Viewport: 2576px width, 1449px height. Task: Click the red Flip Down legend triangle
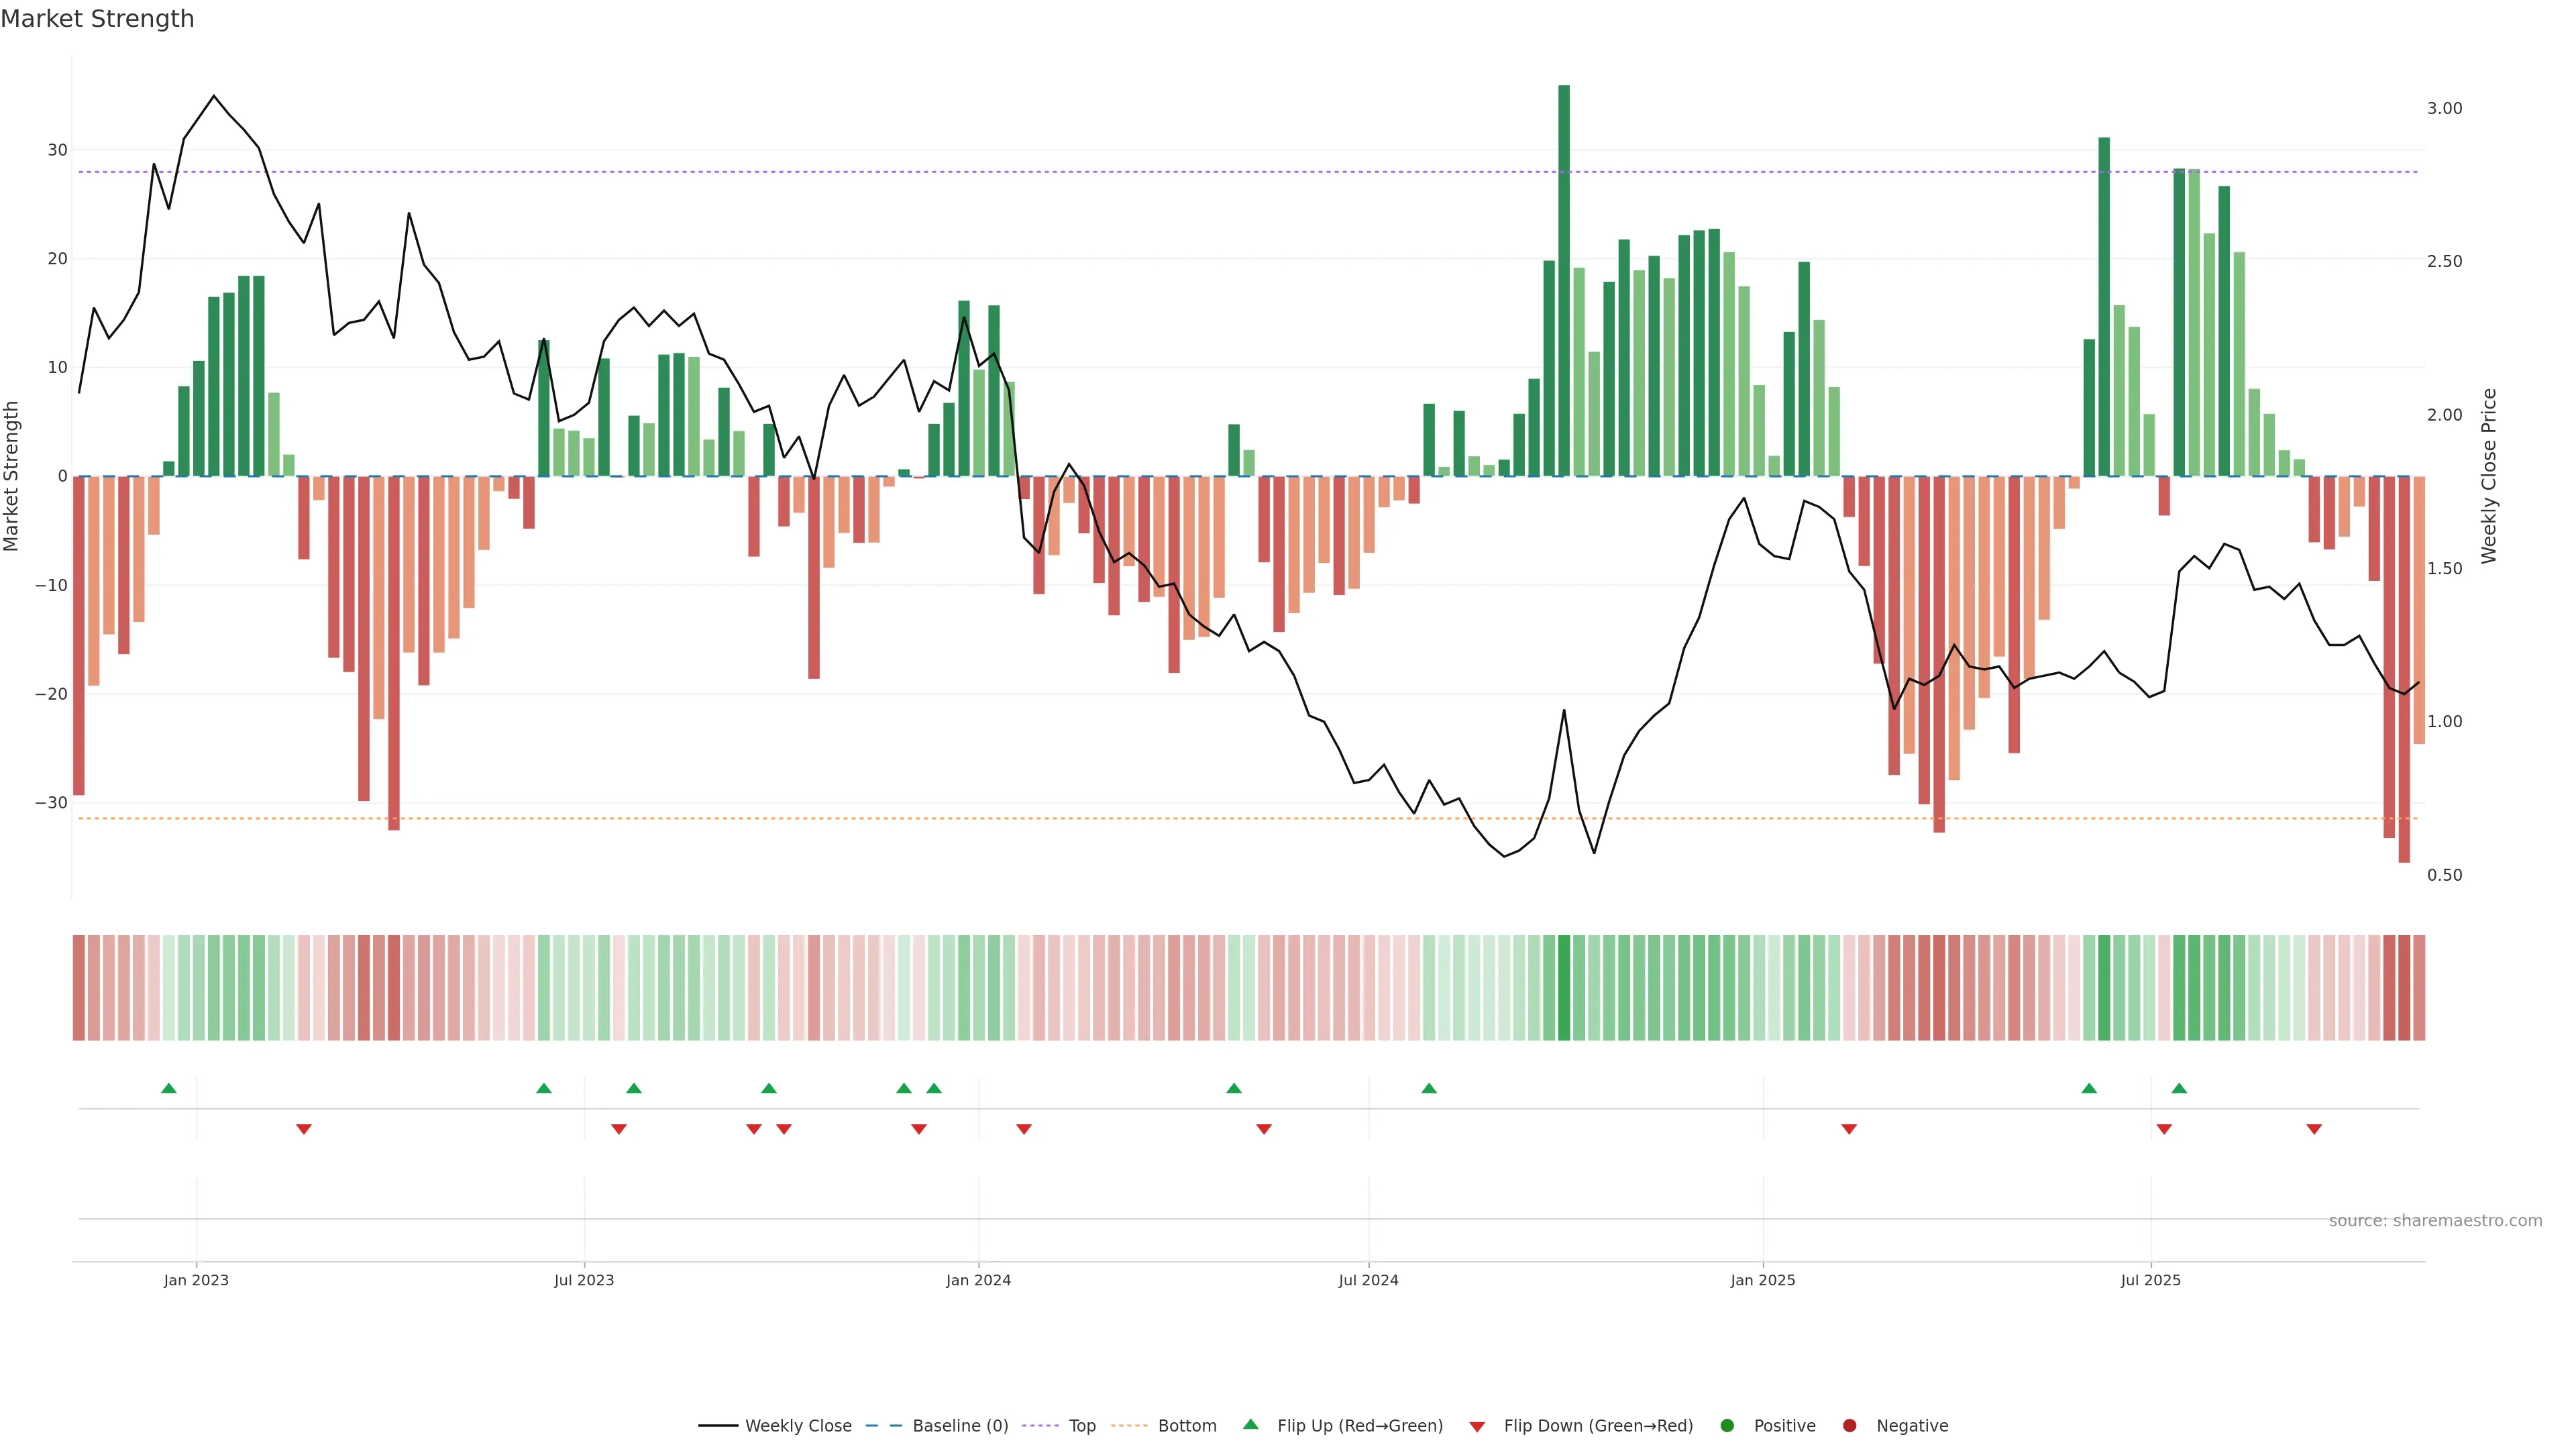pyautogui.click(x=1477, y=1426)
